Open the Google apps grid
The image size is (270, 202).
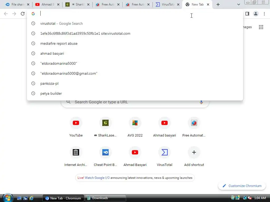tap(261, 27)
